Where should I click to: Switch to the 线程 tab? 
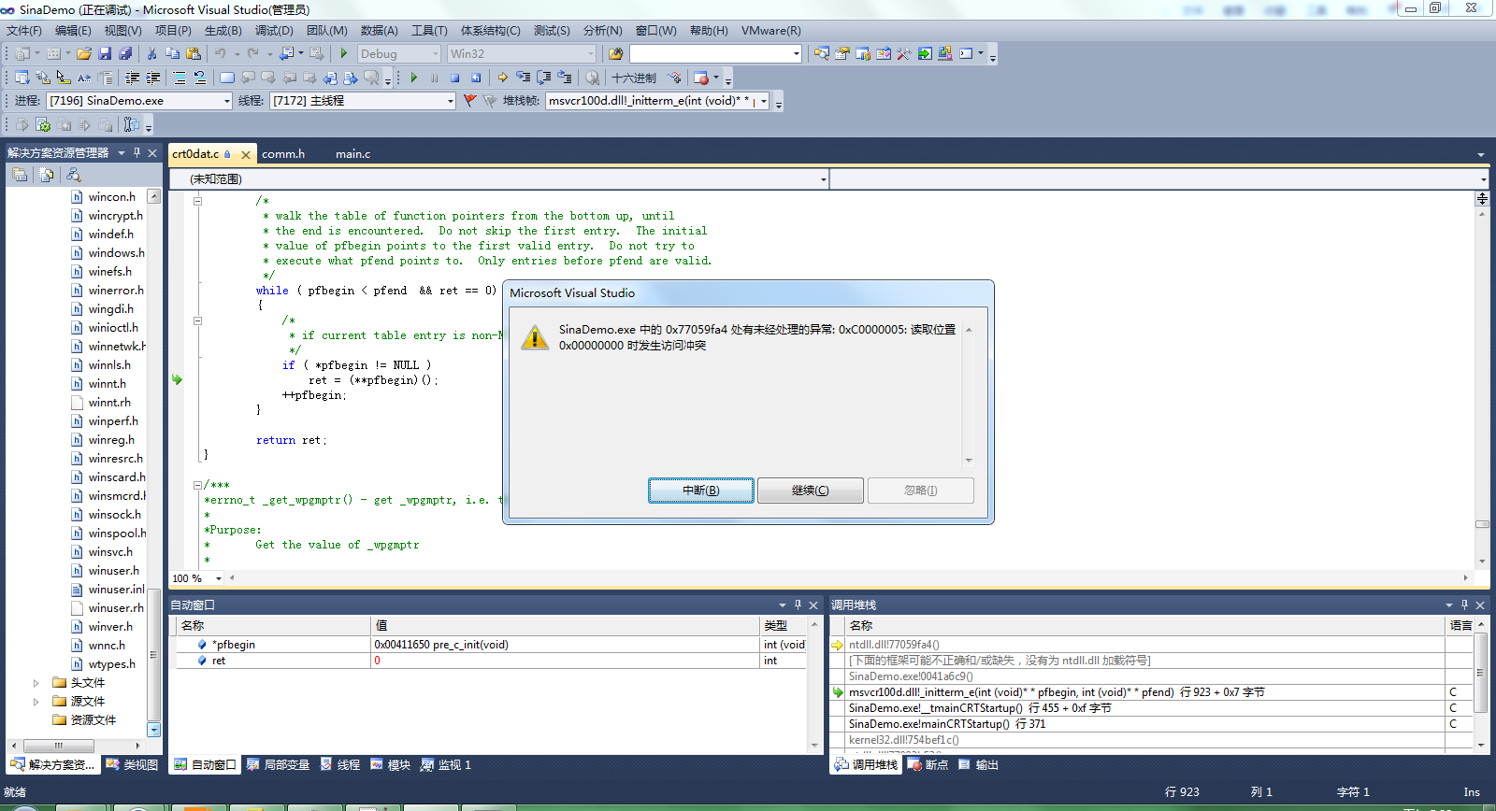tap(340, 764)
